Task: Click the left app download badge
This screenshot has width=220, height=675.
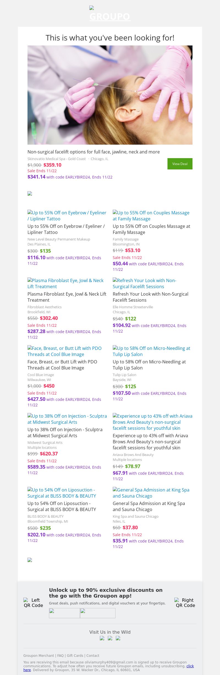Action: (64, 613)
